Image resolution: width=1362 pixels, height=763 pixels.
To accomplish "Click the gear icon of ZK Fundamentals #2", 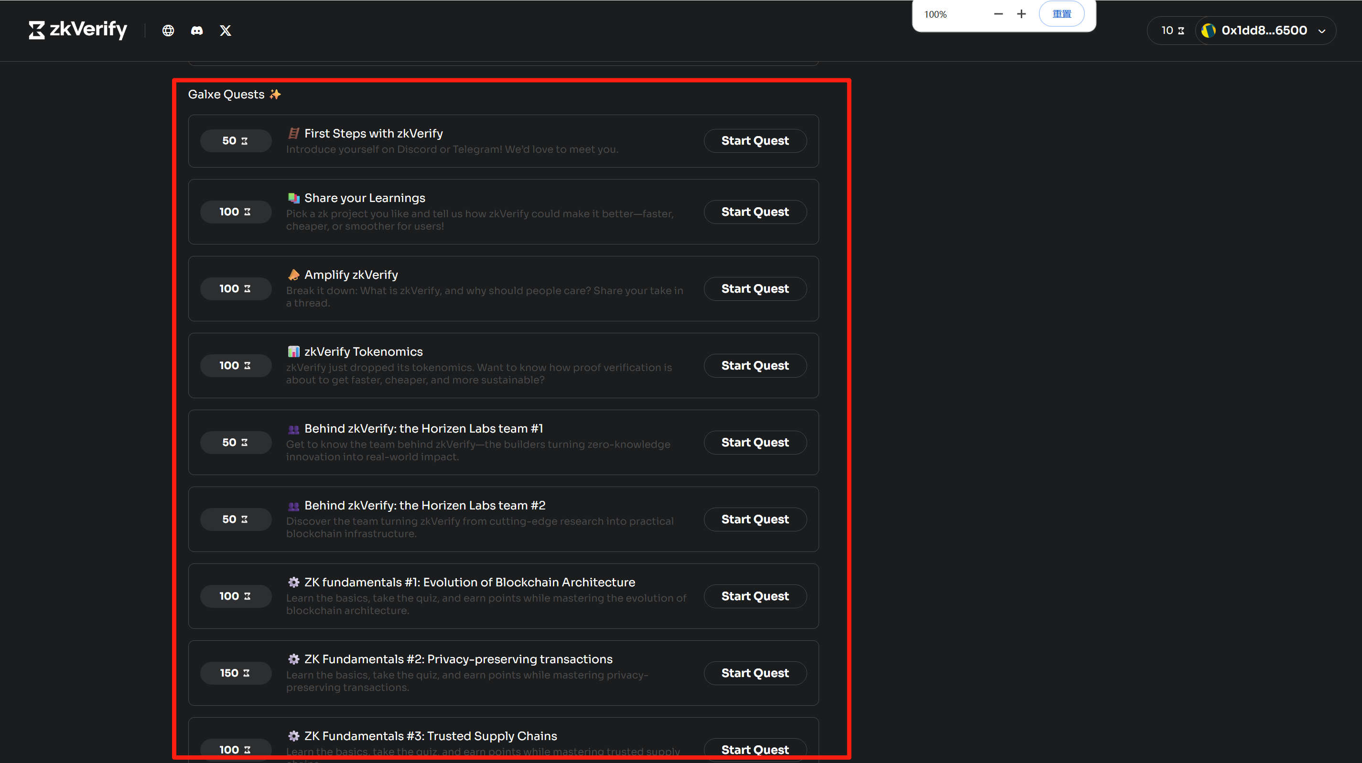I will (x=293, y=659).
